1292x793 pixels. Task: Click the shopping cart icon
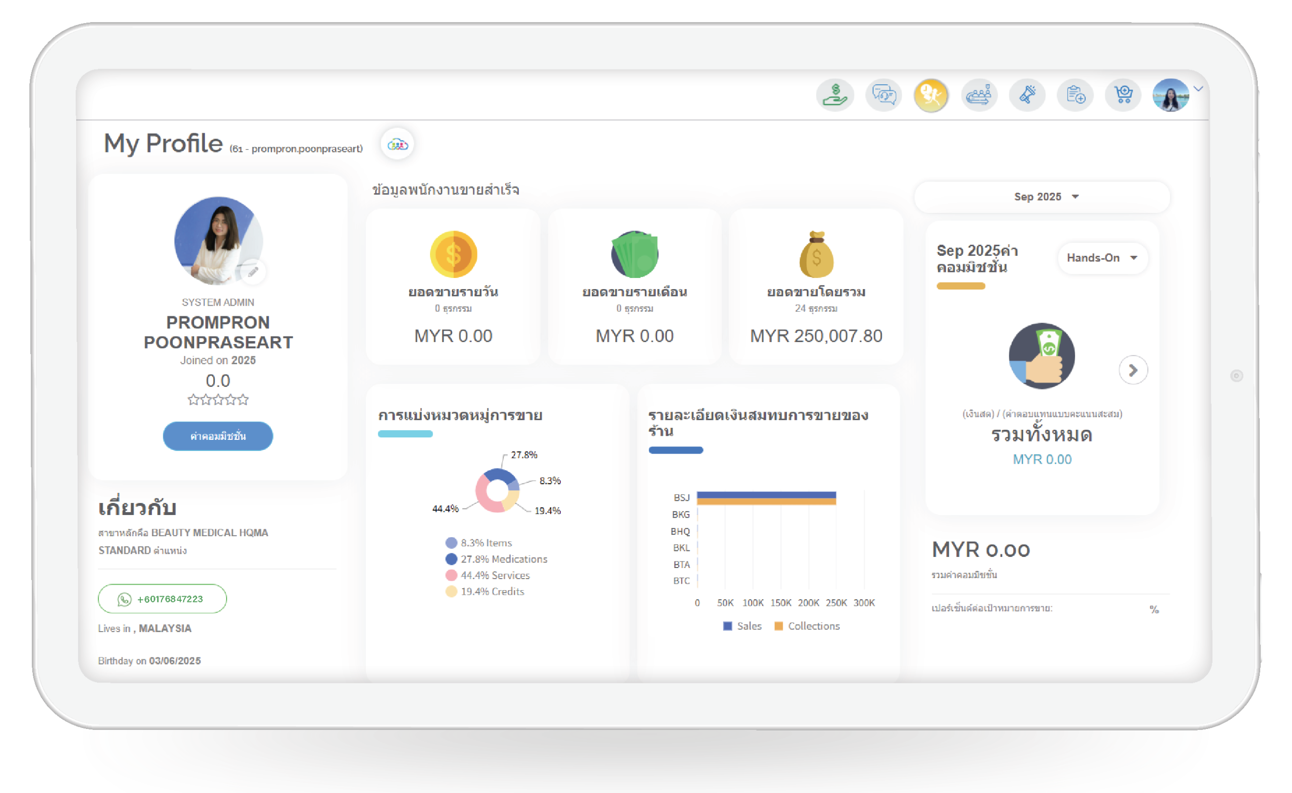(1123, 95)
